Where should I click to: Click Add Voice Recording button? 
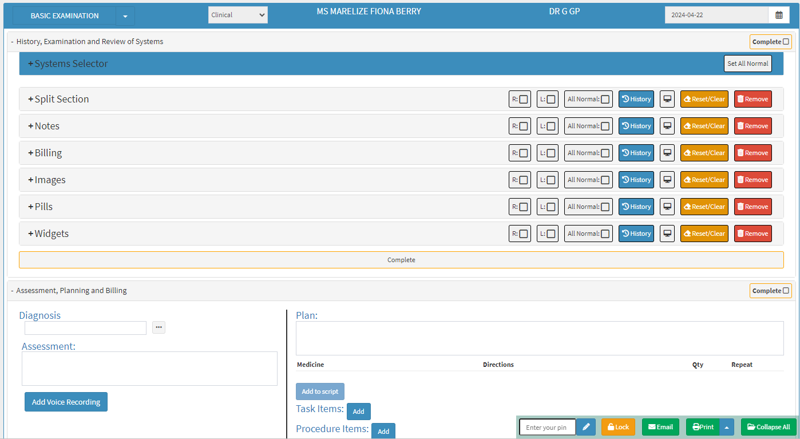66,402
